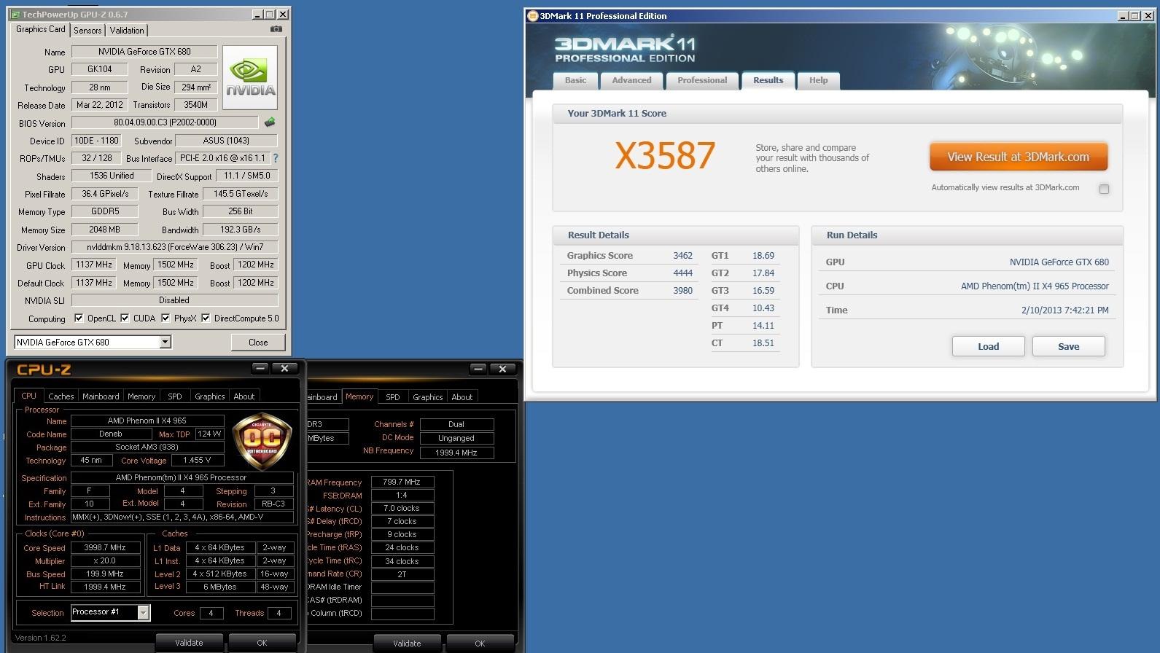The width and height of the screenshot is (1160, 653).
Task: Click the BIOS save chip icon in GPU-Z
Action: (x=270, y=122)
